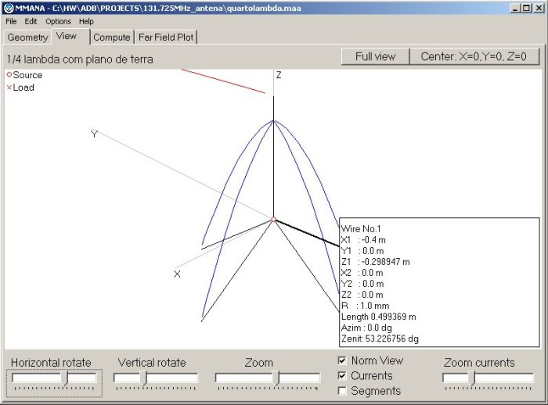This screenshot has width=548, height=405.
Task: Click the 'Z1 : -0.298947 m' value
Action: [375, 262]
